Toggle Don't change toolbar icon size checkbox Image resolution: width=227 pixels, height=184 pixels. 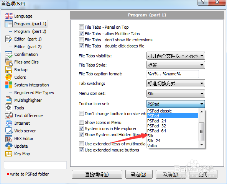[81, 114]
